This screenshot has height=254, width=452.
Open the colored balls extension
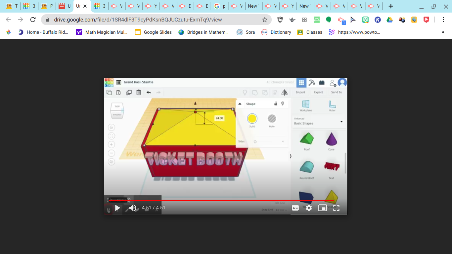[x=402, y=20]
